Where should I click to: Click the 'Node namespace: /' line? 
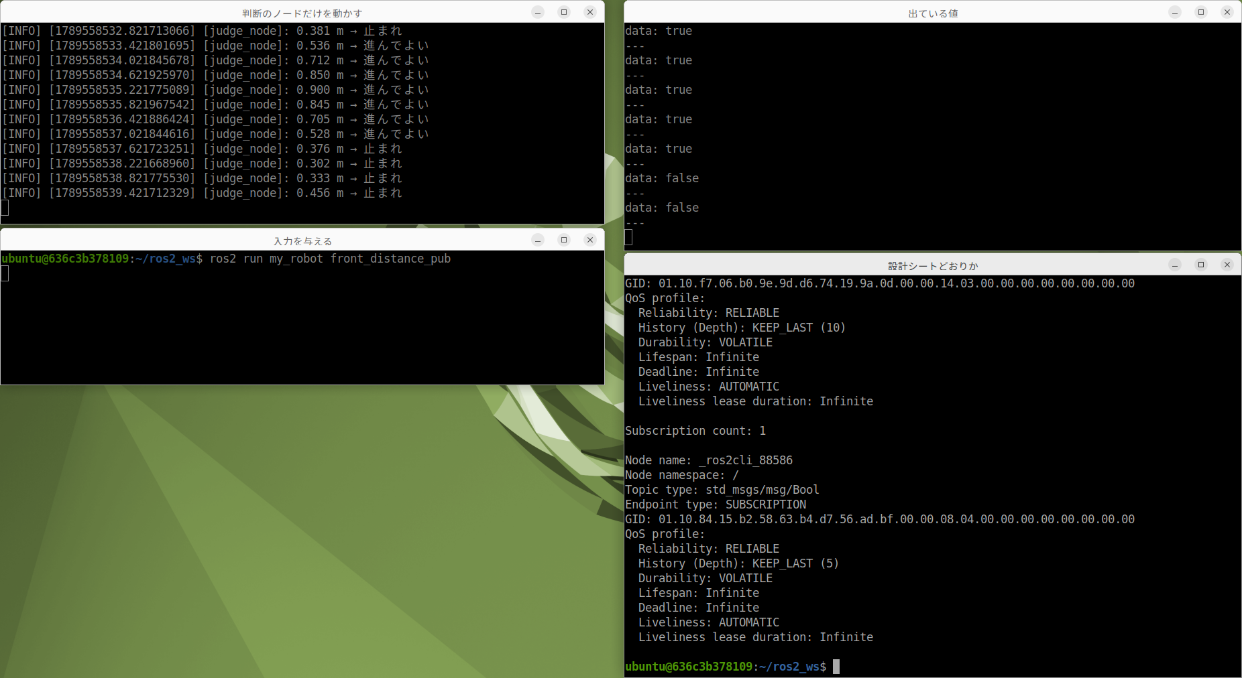(x=682, y=475)
